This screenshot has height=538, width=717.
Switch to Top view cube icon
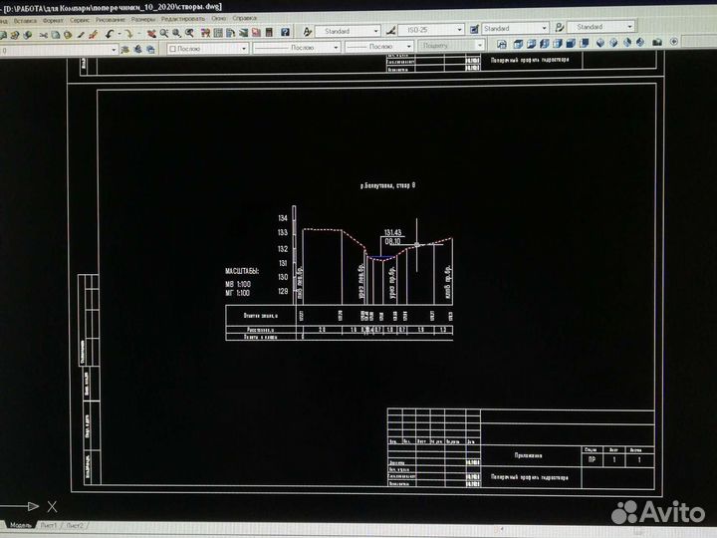518,44
